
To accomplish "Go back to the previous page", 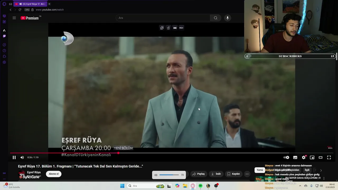I will (11, 10).
